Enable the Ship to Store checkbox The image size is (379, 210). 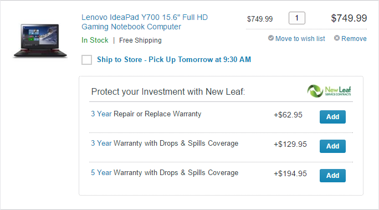coord(86,60)
